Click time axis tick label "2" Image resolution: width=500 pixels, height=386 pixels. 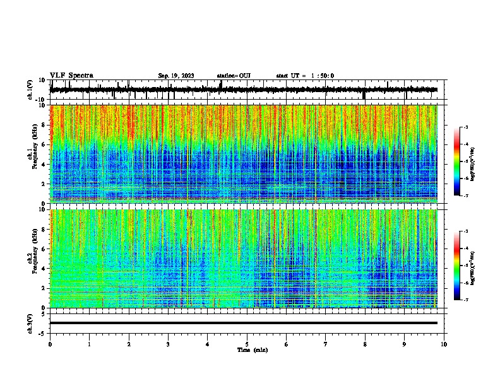129,344
